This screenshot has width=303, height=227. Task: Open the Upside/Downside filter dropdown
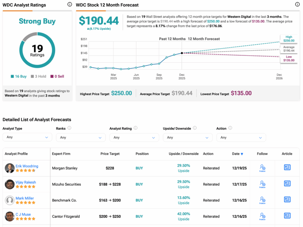[187, 137]
